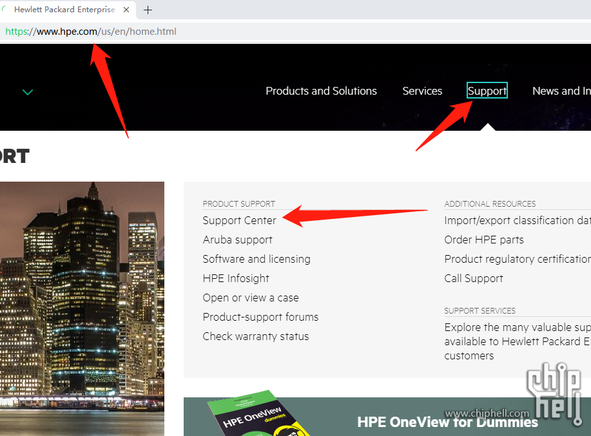
Task: Open Call Support link
Action: [x=474, y=278]
